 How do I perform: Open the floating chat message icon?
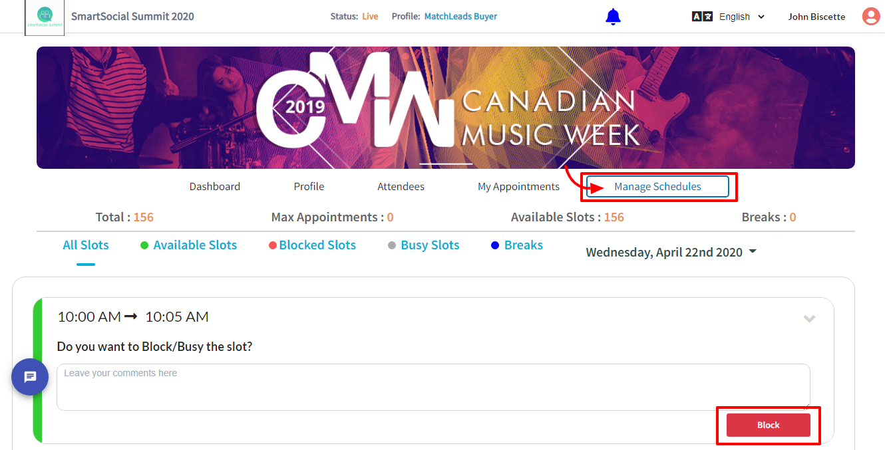(x=30, y=377)
